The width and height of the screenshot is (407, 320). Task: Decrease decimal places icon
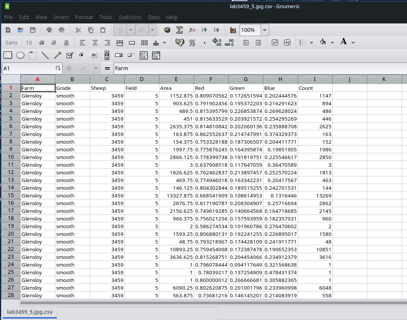pos(229,43)
